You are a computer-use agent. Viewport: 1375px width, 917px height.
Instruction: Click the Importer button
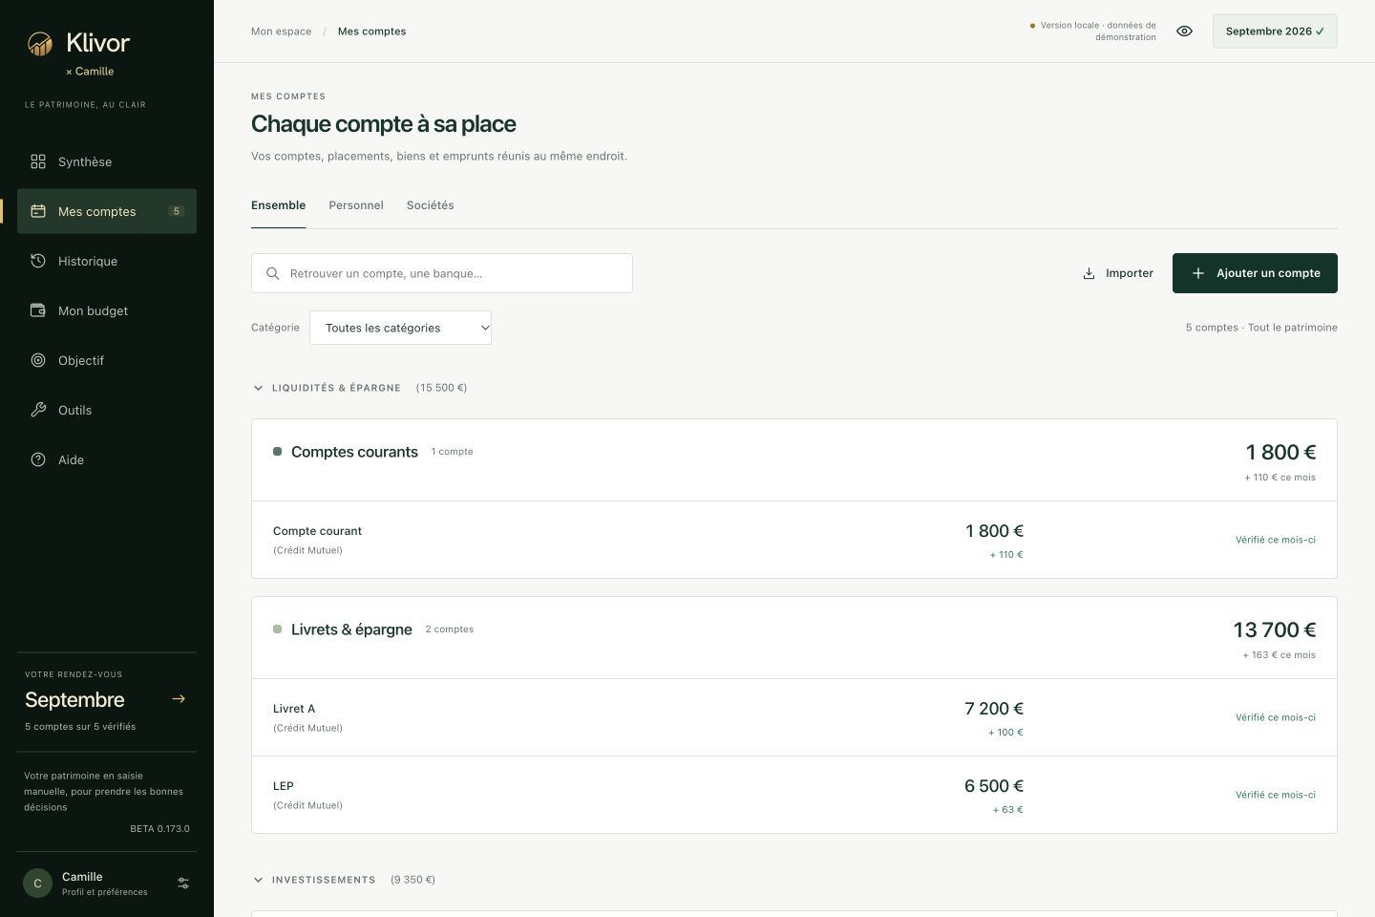tap(1117, 273)
